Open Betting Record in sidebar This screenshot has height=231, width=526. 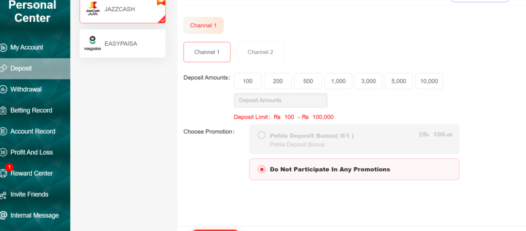tap(31, 110)
